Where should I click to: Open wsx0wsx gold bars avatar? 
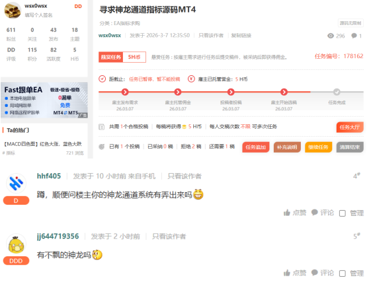[13, 11]
